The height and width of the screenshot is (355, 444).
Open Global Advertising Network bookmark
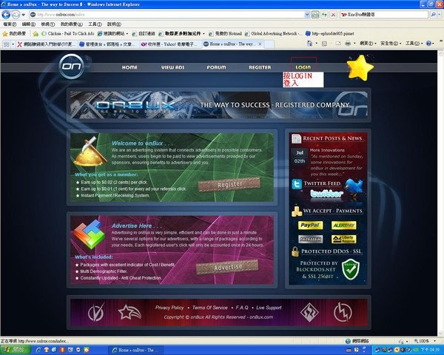coord(274,34)
